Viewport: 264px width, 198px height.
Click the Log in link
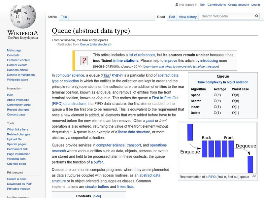coord(256,5)
